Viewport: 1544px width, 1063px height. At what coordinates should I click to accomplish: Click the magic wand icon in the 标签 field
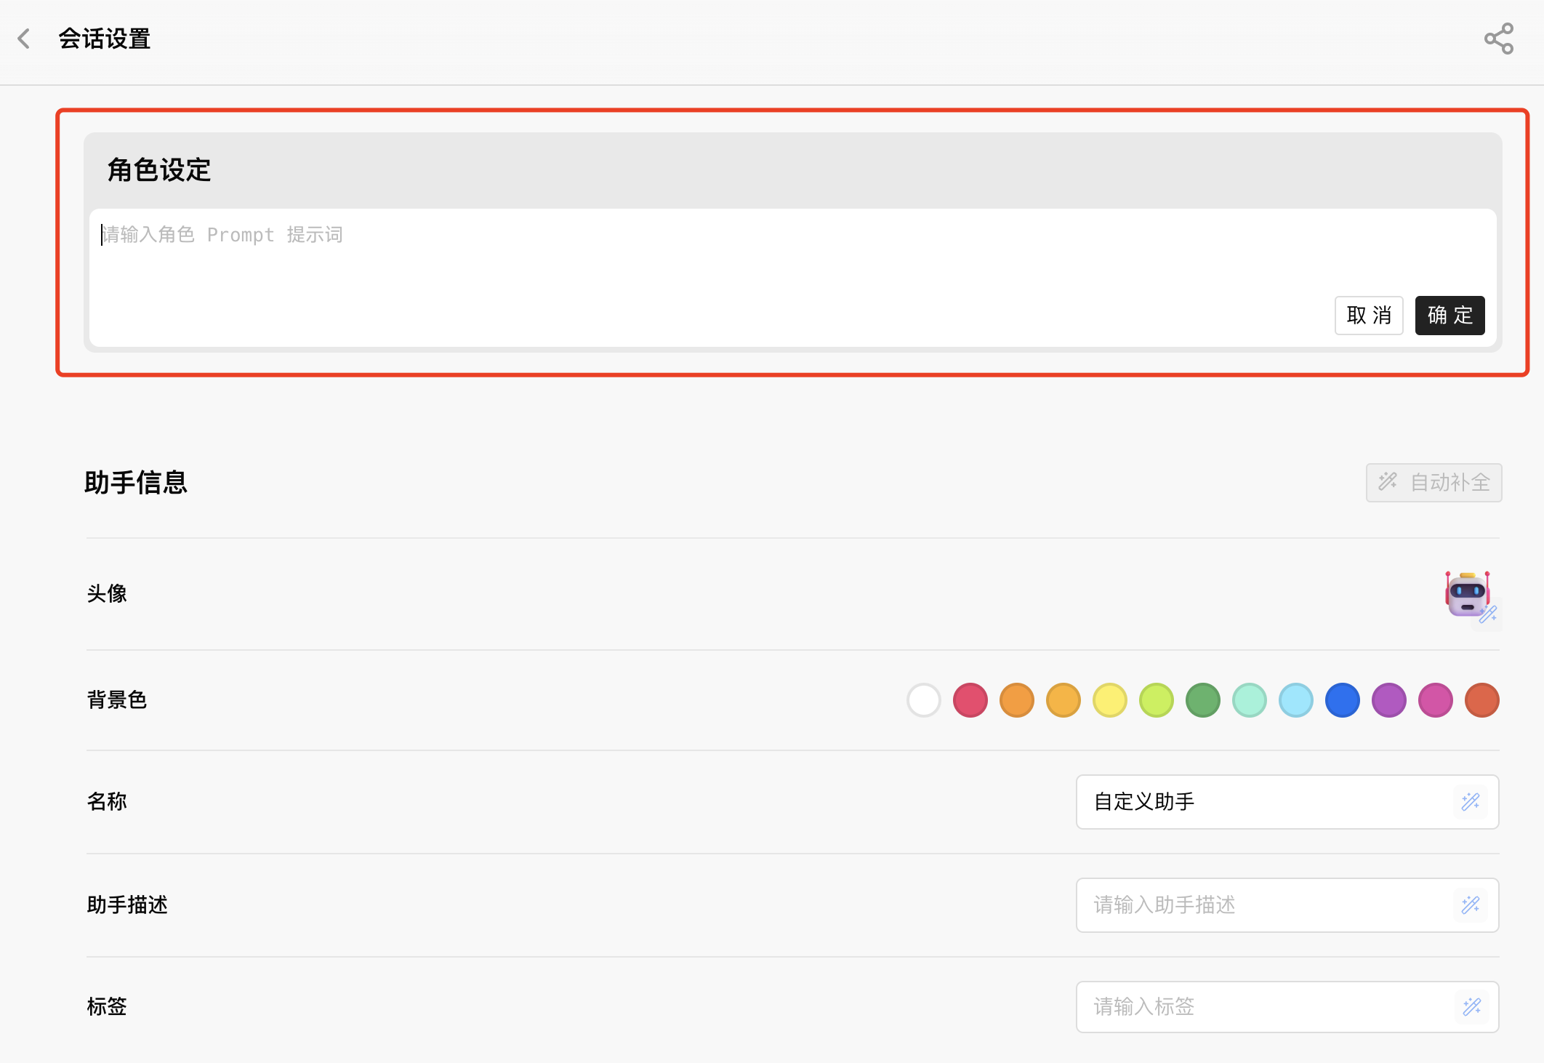click(1471, 1007)
